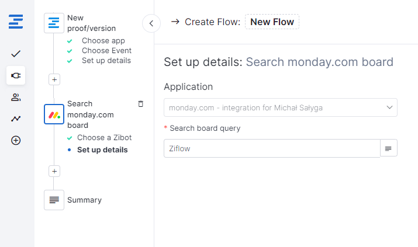Click the Ziflow logo icon
418x247 pixels.
pos(16,22)
